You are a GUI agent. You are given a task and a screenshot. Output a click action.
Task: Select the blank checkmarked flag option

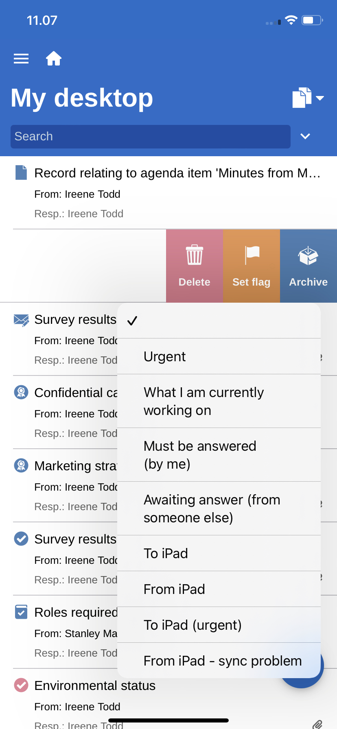pyautogui.click(x=219, y=321)
